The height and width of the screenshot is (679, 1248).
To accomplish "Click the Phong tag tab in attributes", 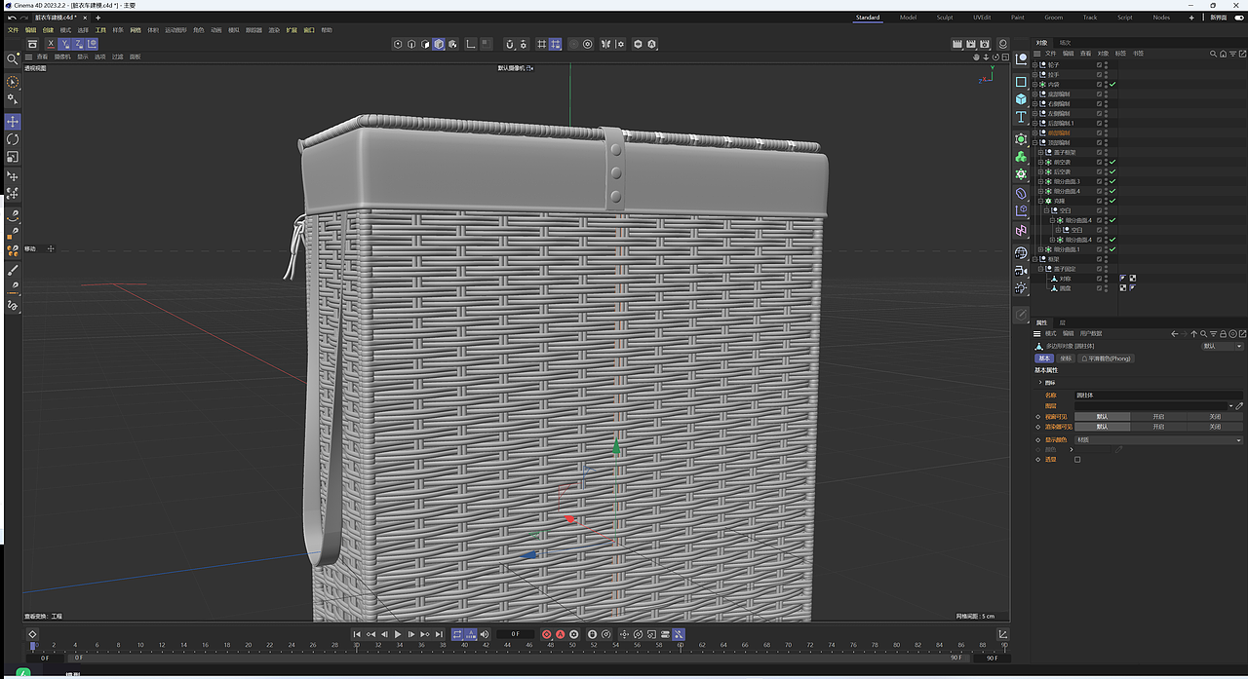I will (x=1106, y=358).
